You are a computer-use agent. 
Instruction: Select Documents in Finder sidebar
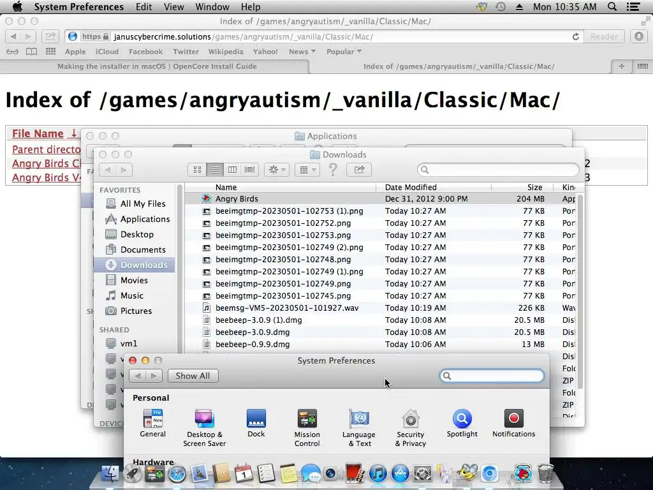coord(135,249)
